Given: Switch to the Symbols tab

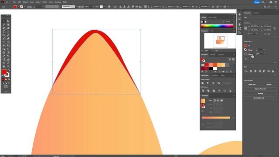Looking at the screenshot, I should (221, 55).
